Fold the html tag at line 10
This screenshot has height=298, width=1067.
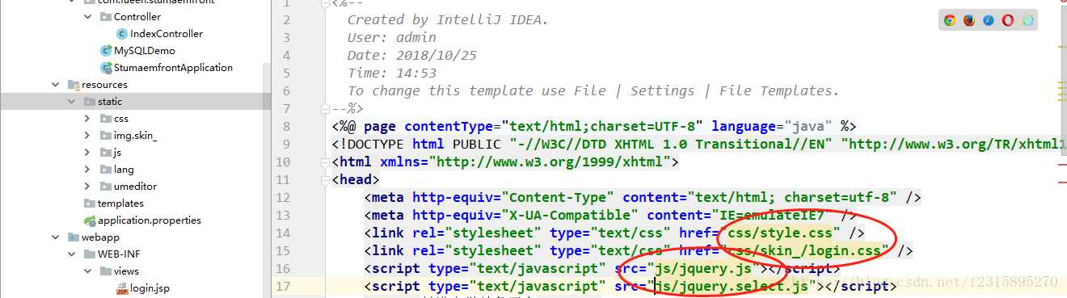click(324, 162)
